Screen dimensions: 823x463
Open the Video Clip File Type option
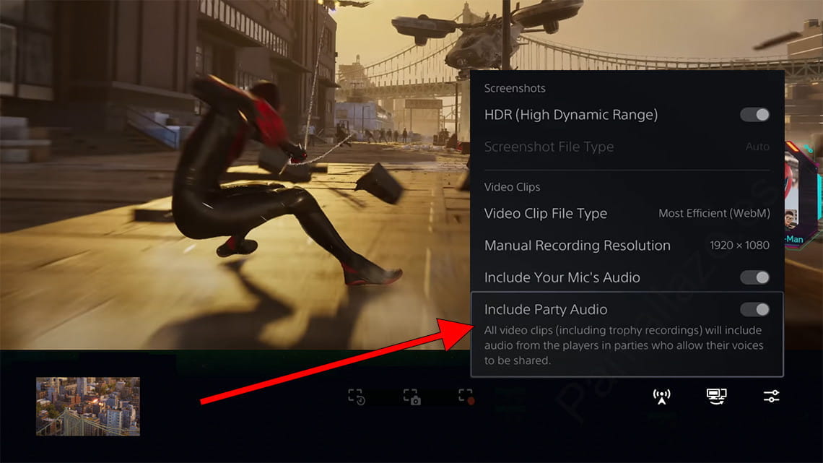[627, 213]
